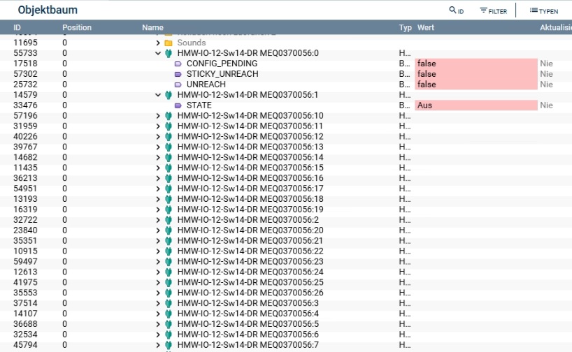Click ID 11695 for Sounds row
572x352 pixels.
[25, 43]
